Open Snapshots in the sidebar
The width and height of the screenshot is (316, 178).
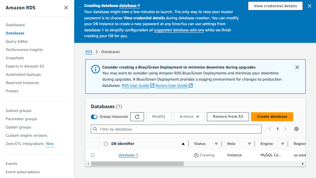pyautogui.click(x=15, y=58)
